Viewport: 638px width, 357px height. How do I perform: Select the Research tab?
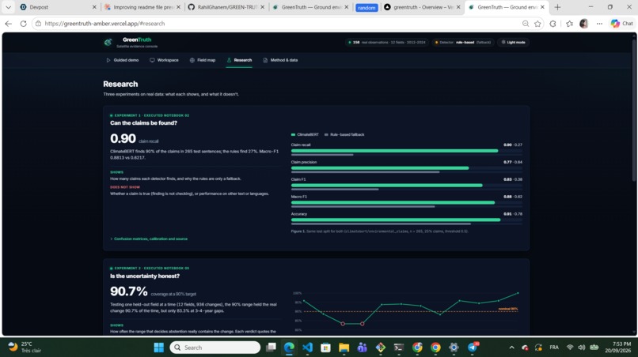239,60
